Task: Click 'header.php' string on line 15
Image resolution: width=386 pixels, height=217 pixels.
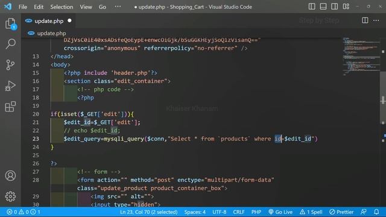Action: coord(130,73)
